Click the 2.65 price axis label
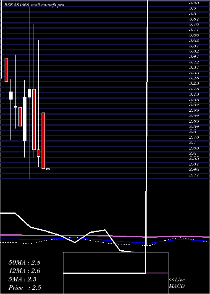This screenshot has height=294, width=210. (x=194, y=148)
